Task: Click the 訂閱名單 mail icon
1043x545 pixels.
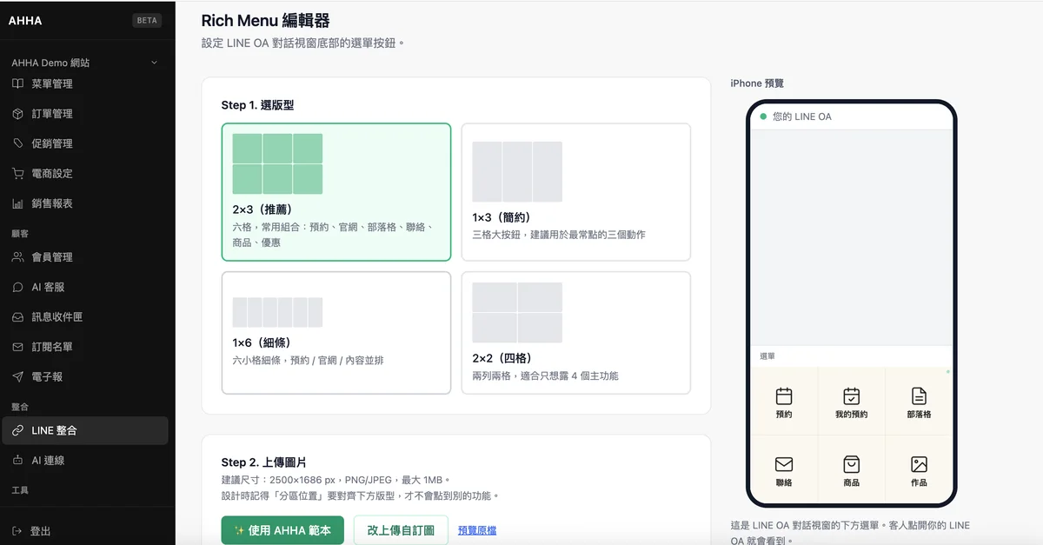Action: point(17,347)
